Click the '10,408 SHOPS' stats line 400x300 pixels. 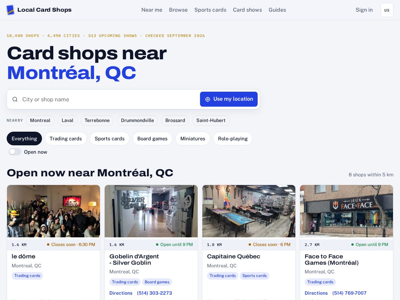(106, 36)
